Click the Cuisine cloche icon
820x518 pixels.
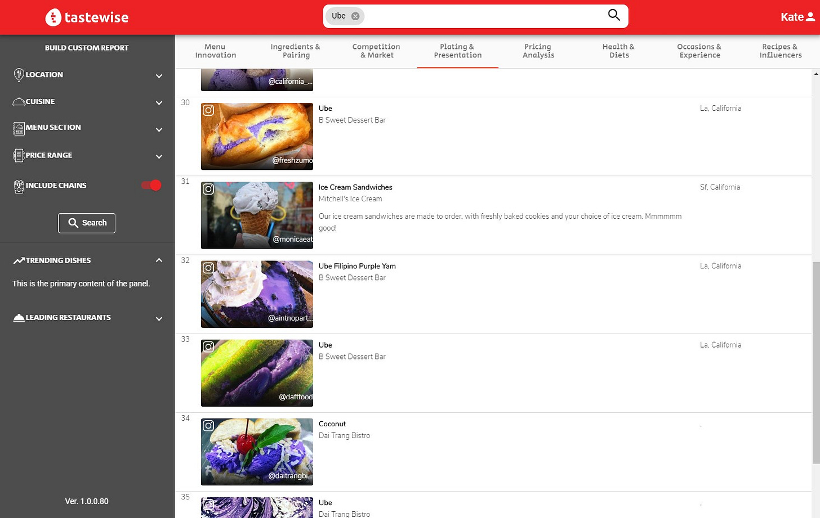pyautogui.click(x=19, y=102)
